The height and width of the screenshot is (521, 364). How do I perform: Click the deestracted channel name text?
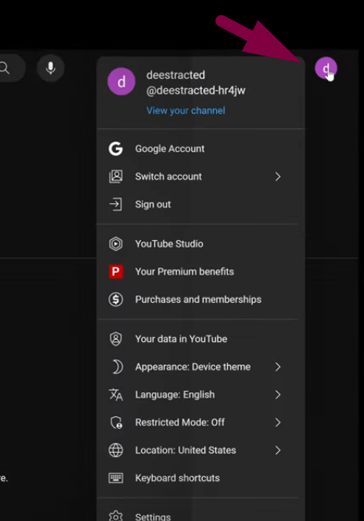pyautogui.click(x=175, y=75)
